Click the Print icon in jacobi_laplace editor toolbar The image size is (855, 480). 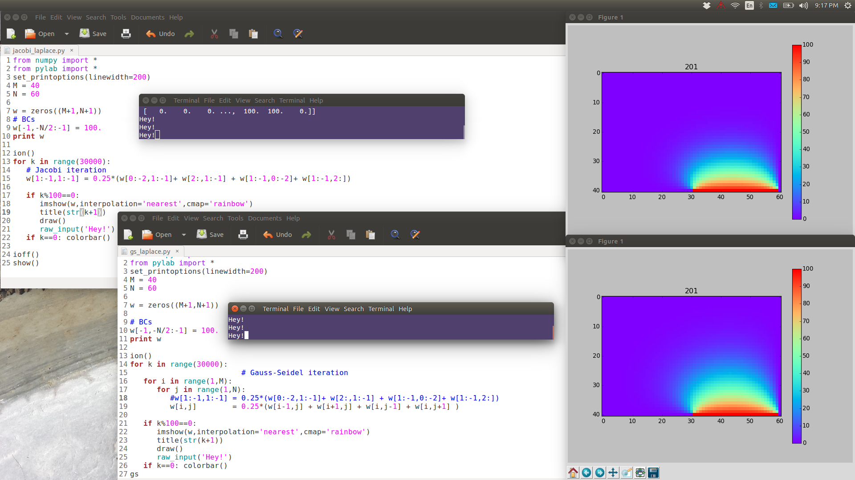(126, 34)
